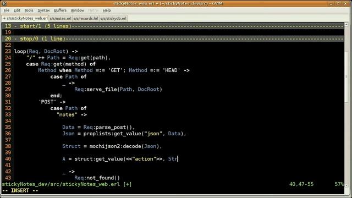
Task: Switch to the s/s/notes.erl tab
Action: tap(61, 18)
